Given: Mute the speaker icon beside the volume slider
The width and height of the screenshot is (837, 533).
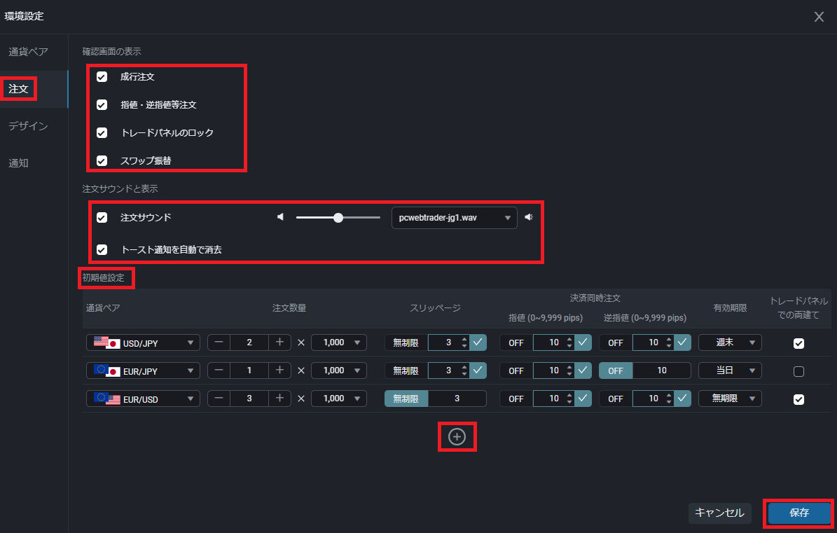Looking at the screenshot, I should tap(281, 216).
